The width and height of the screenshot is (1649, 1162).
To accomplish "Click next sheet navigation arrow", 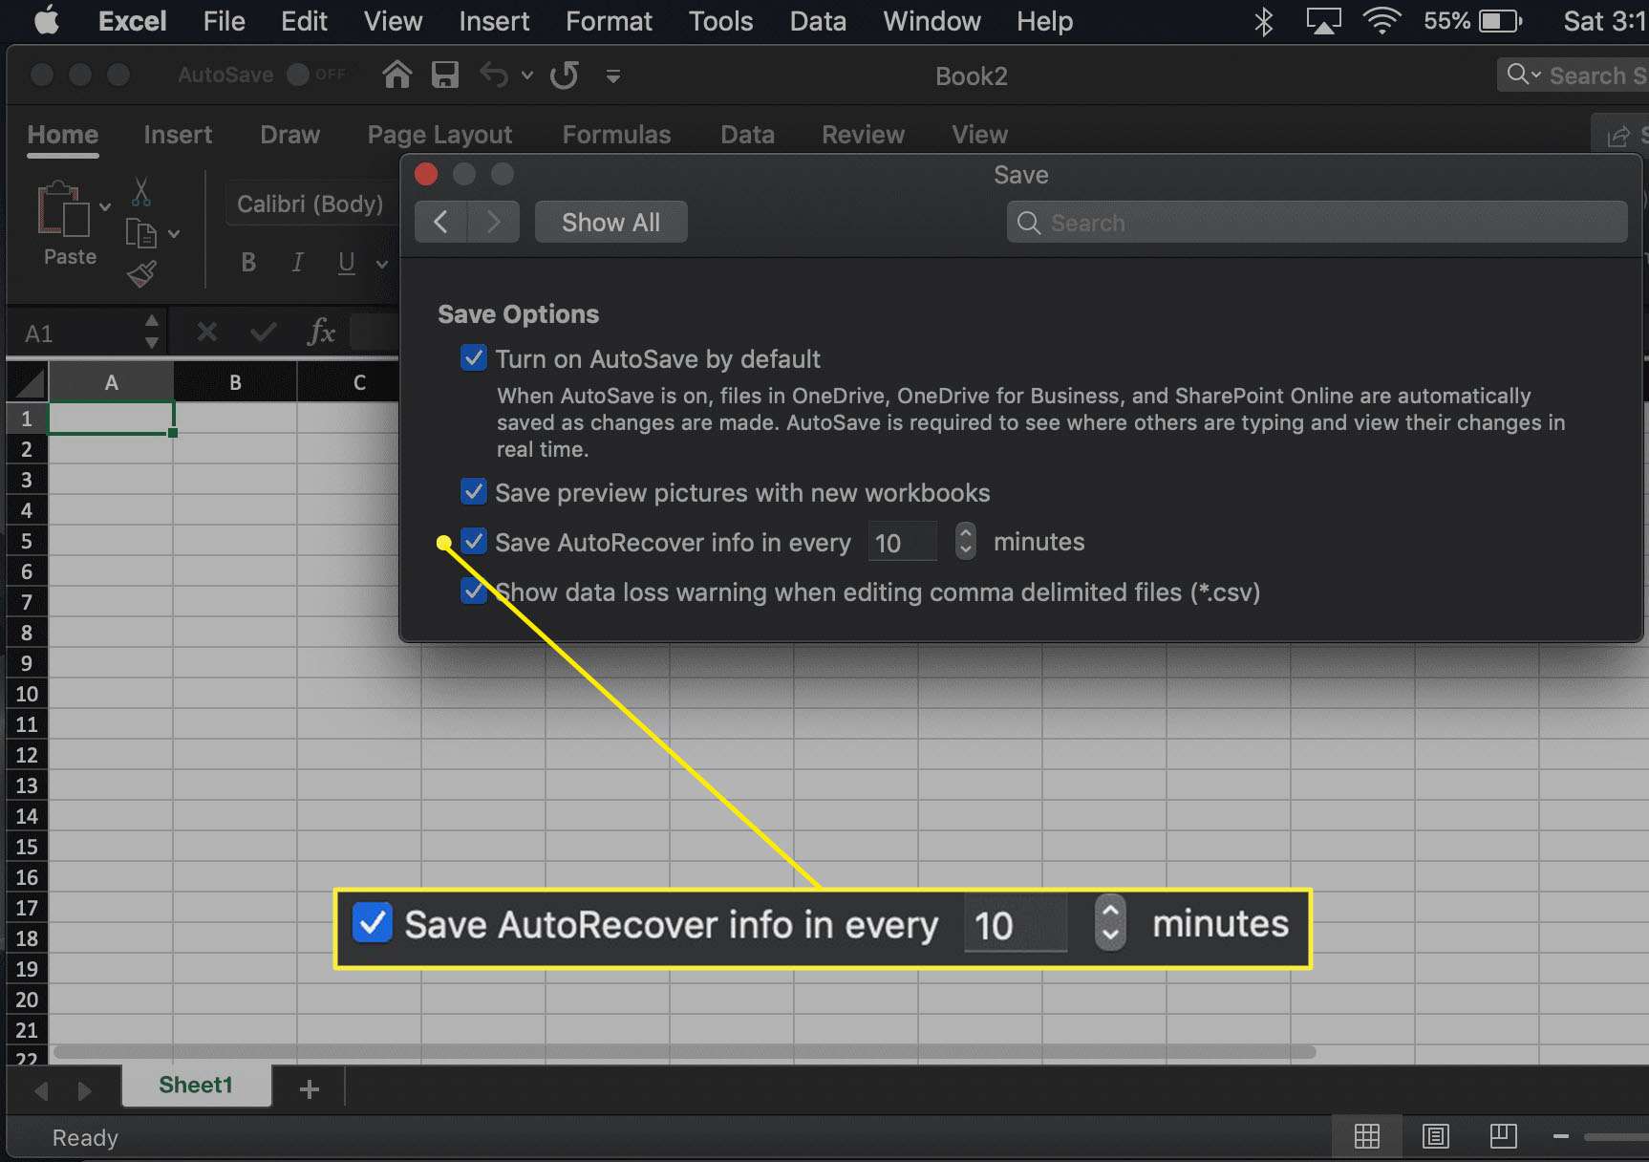I will [x=84, y=1090].
